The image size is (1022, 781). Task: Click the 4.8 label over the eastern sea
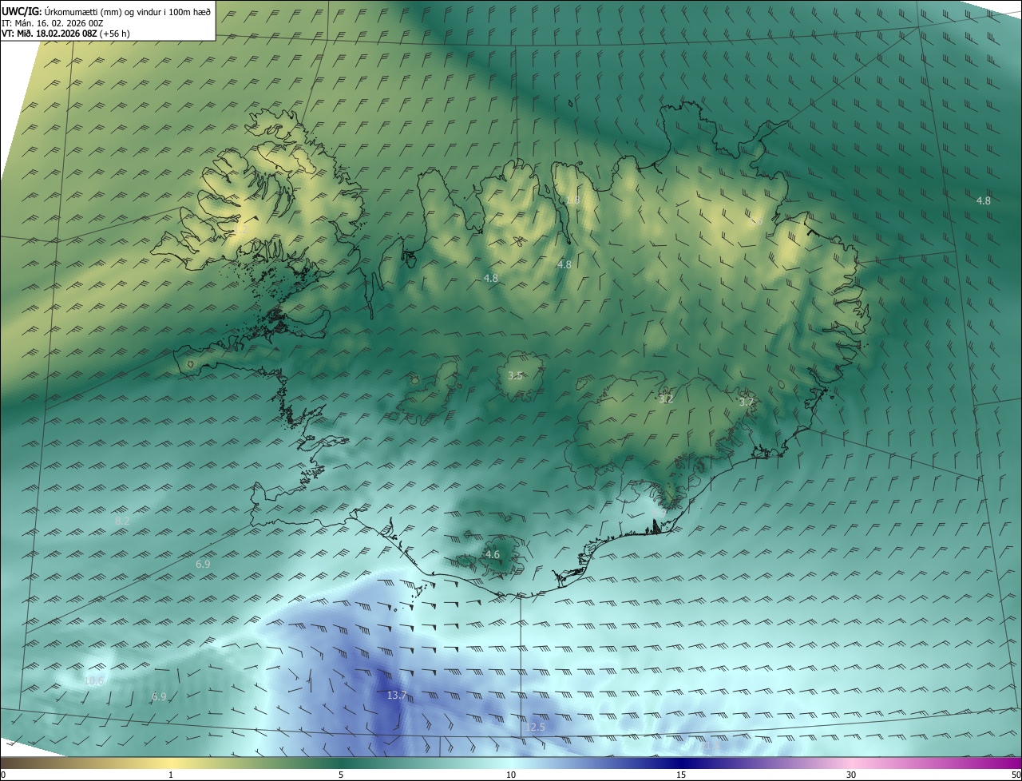984,200
